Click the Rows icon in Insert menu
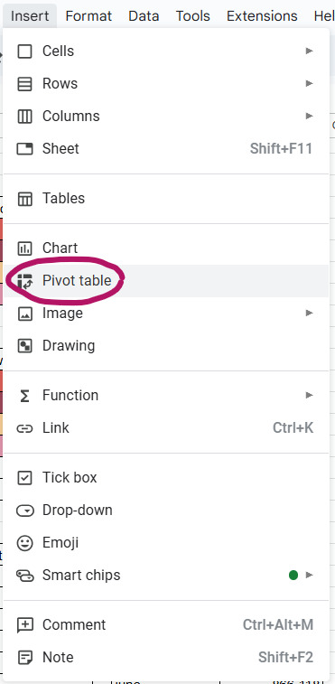The width and height of the screenshot is (335, 684). [24, 84]
